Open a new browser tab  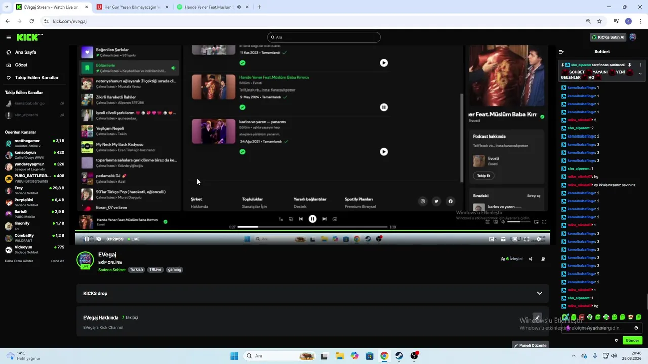click(x=259, y=7)
